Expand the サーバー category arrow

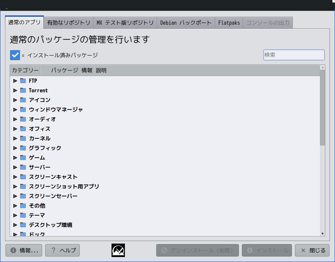point(15,167)
